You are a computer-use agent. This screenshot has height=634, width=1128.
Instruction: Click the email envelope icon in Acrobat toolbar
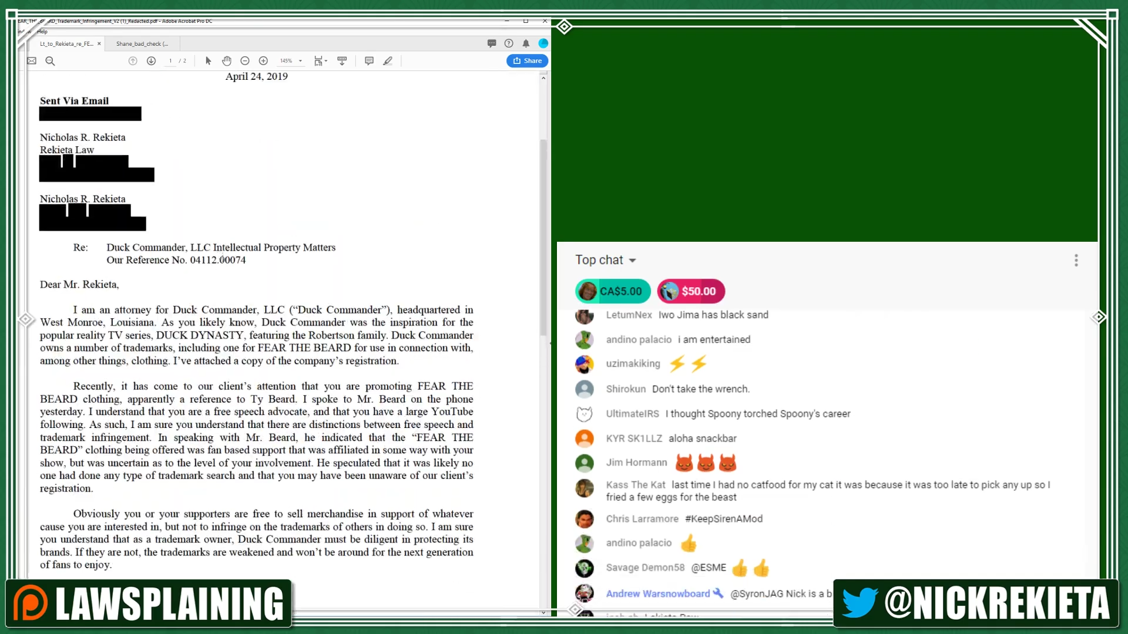[32, 61]
